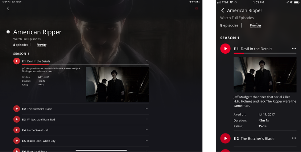Open the Devil in the Details thumbnail on phone
This screenshot has height=152, width=301.
[265, 75]
